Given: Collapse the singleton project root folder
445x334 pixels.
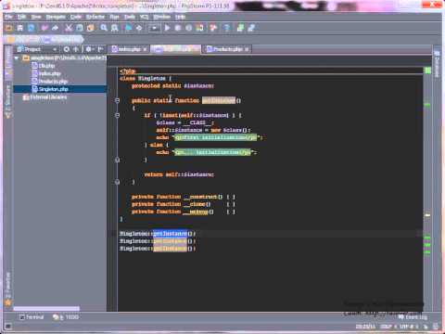Looking at the screenshot, I should [x=17, y=58].
